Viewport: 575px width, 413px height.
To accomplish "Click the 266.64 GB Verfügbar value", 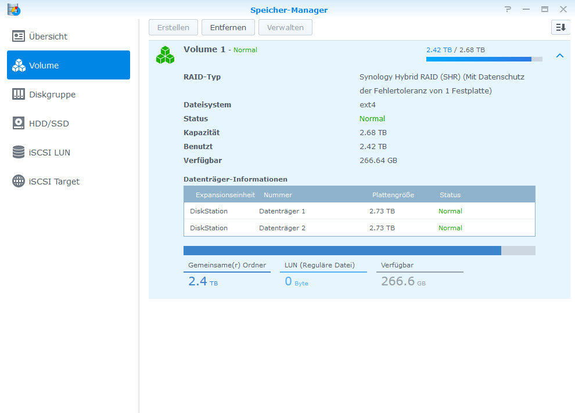I will coord(378,160).
